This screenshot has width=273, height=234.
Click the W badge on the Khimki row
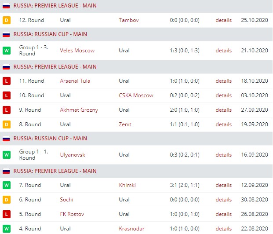point(7,185)
